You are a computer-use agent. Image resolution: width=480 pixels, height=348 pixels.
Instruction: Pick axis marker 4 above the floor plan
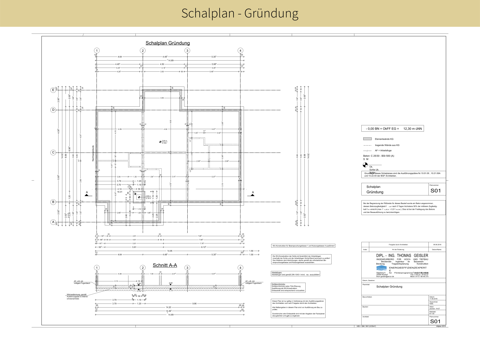coord(240,51)
